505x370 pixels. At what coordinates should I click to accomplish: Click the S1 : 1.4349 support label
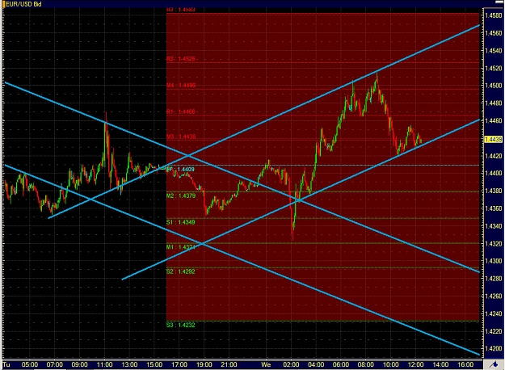point(181,222)
